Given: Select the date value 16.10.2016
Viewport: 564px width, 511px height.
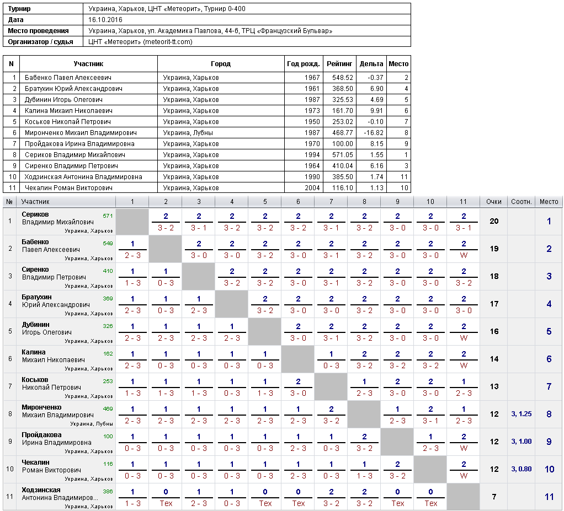Looking at the screenshot, I should (x=105, y=20).
